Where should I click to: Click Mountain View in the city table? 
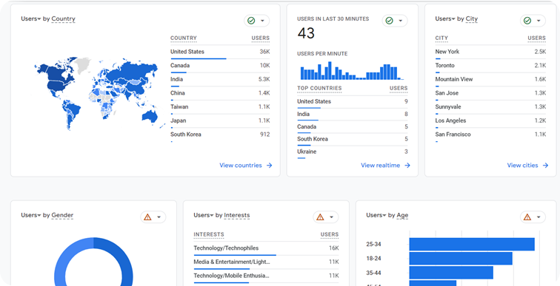tap(454, 79)
